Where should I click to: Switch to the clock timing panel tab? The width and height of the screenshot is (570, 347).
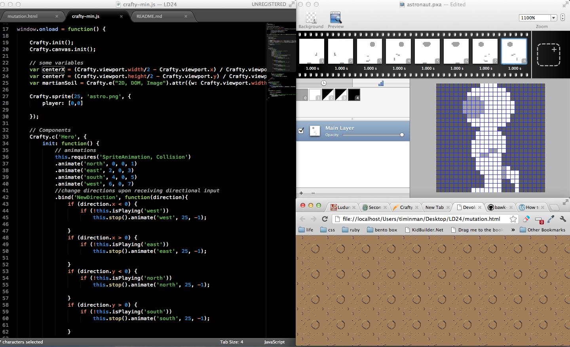(x=324, y=83)
